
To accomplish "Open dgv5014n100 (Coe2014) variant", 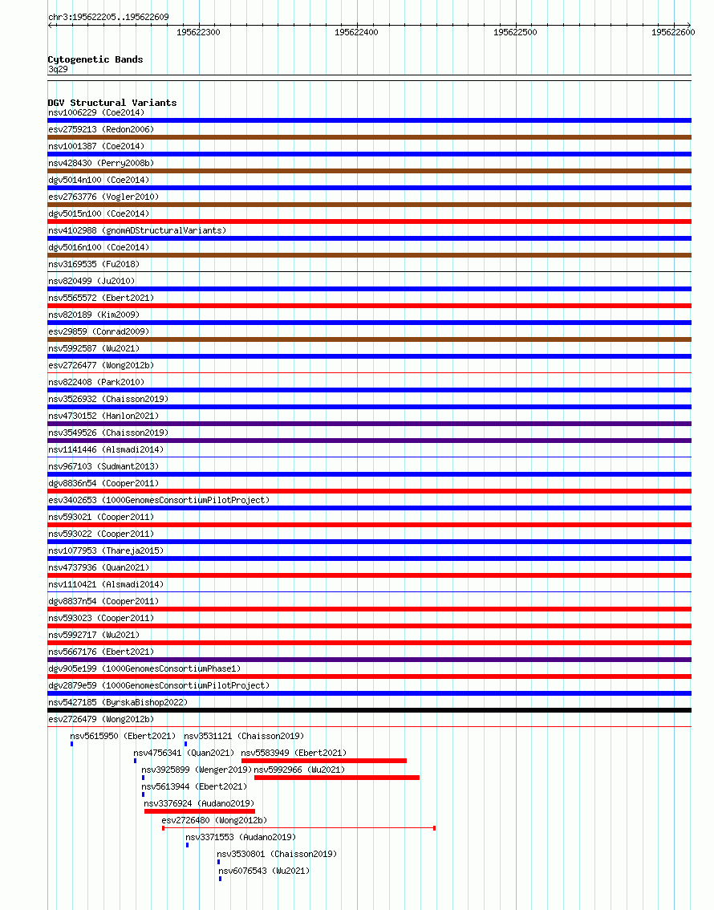I will 99,180.
